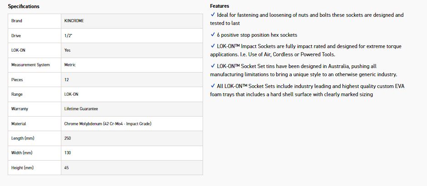Click the Specifications heading
This screenshot has width=427, height=186.
click(24, 6)
